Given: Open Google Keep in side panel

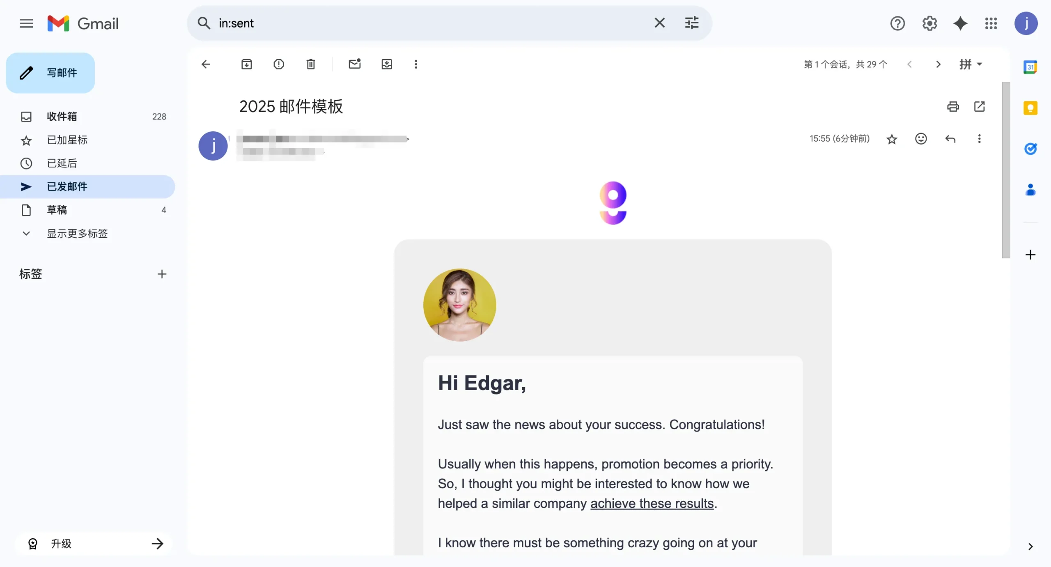Looking at the screenshot, I should pos(1030,108).
